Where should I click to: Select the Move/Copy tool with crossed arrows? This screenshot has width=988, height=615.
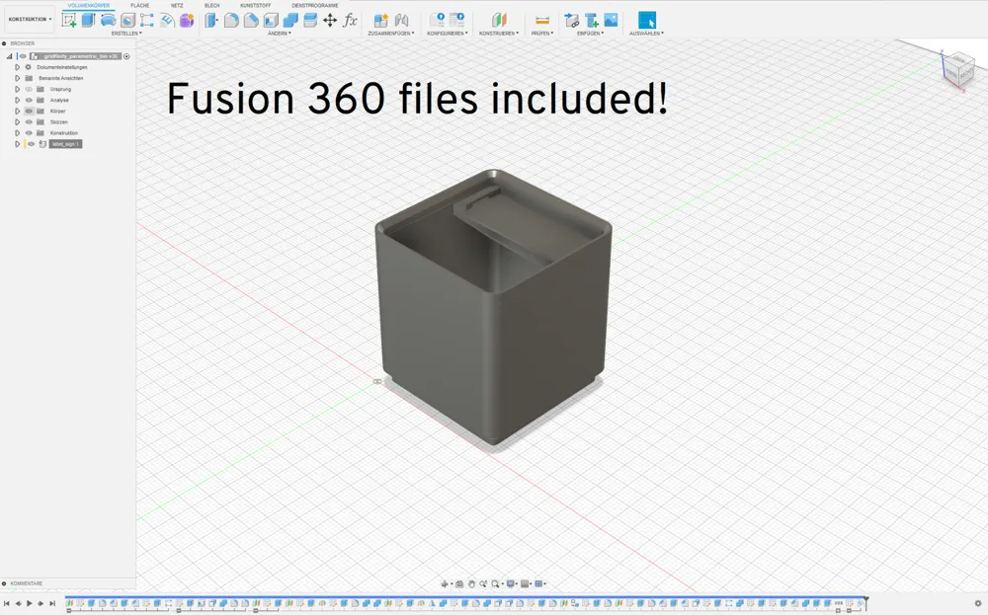click(x=330, y=20)
